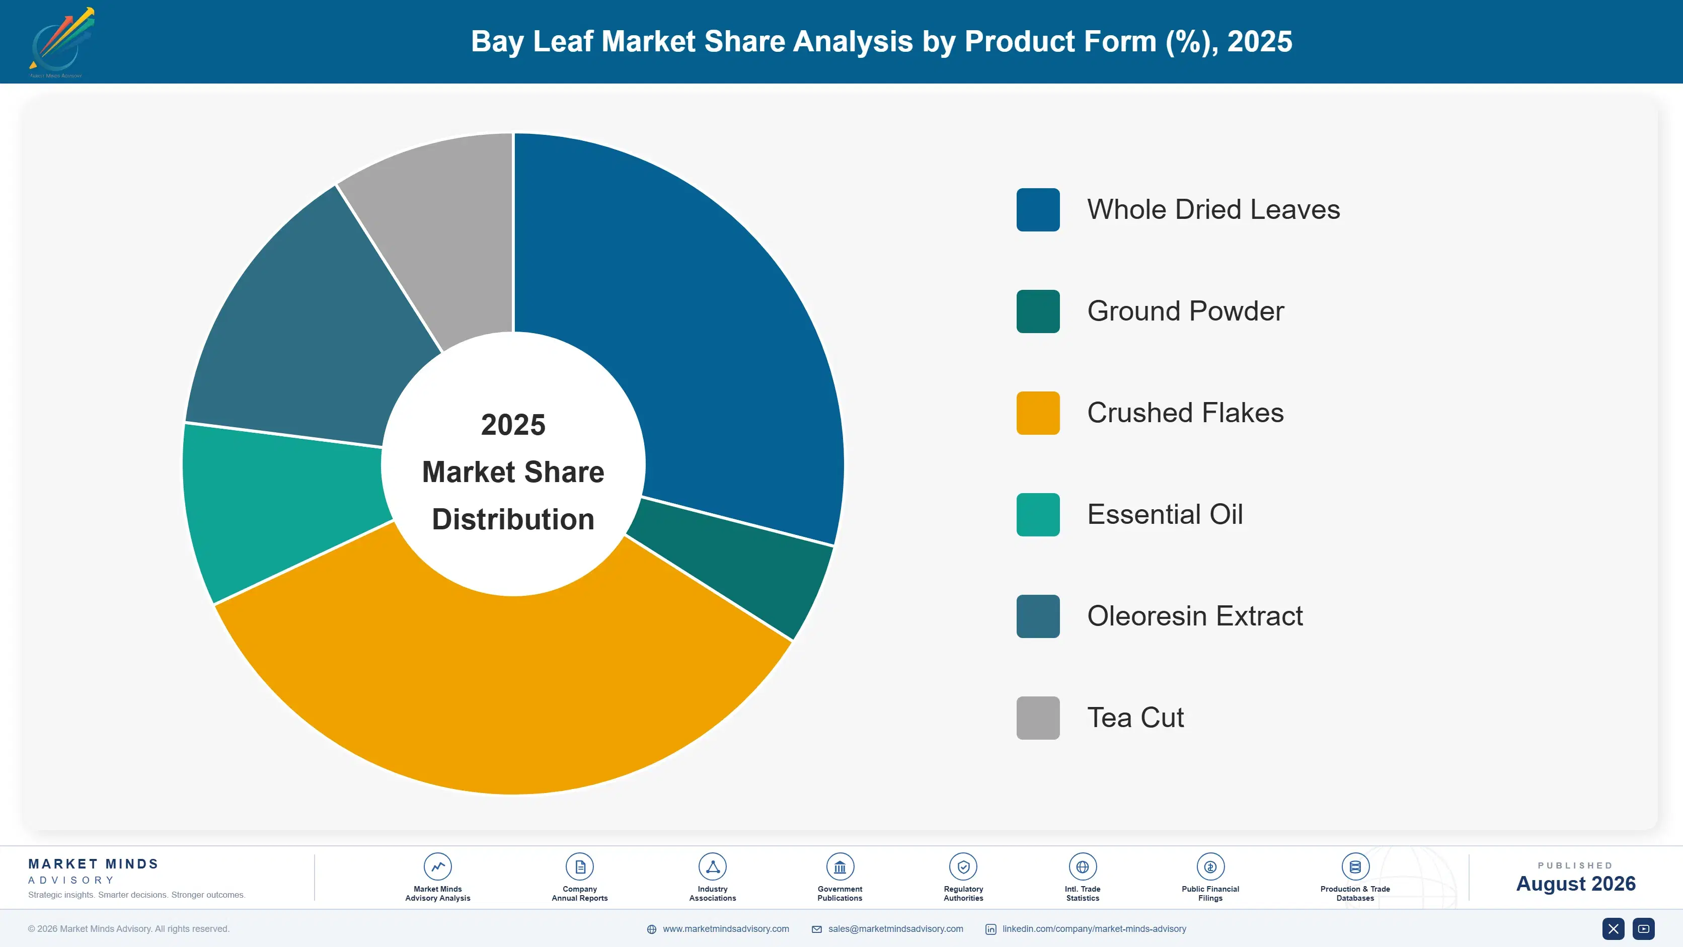This screenshot has height=947, width=1683.
Task: Click the Strategic insights tagline text
Action: tap(136, 895)
